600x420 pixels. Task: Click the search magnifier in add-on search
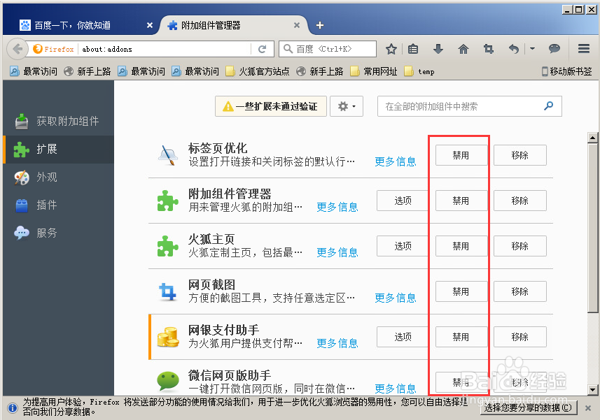(x=549, y=106)
